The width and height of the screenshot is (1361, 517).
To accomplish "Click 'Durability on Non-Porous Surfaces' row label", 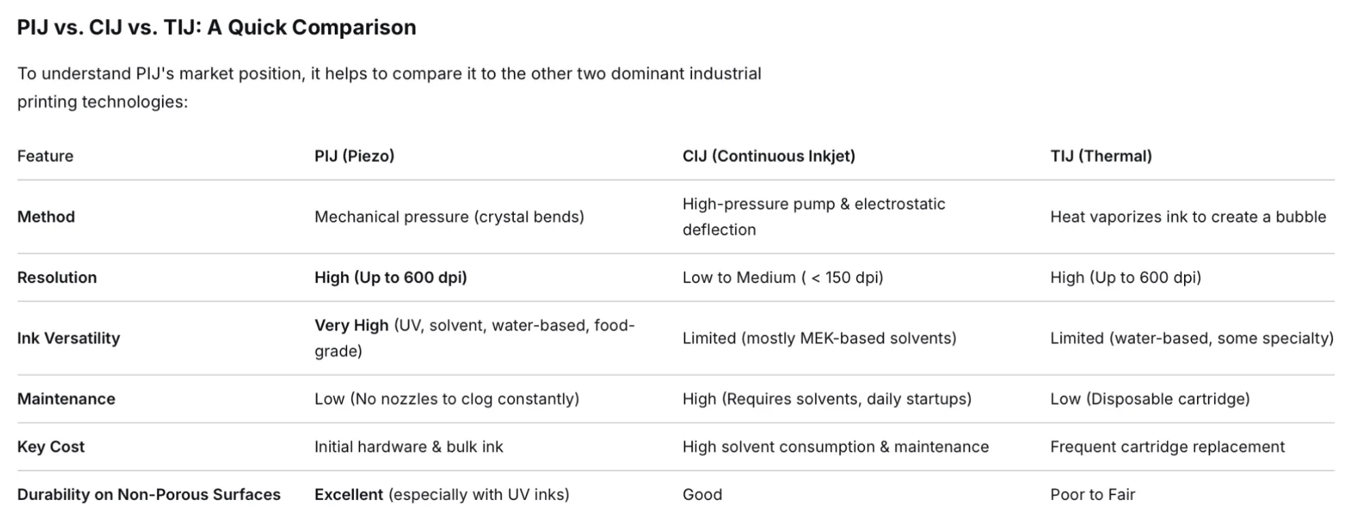I will [149, 495].
